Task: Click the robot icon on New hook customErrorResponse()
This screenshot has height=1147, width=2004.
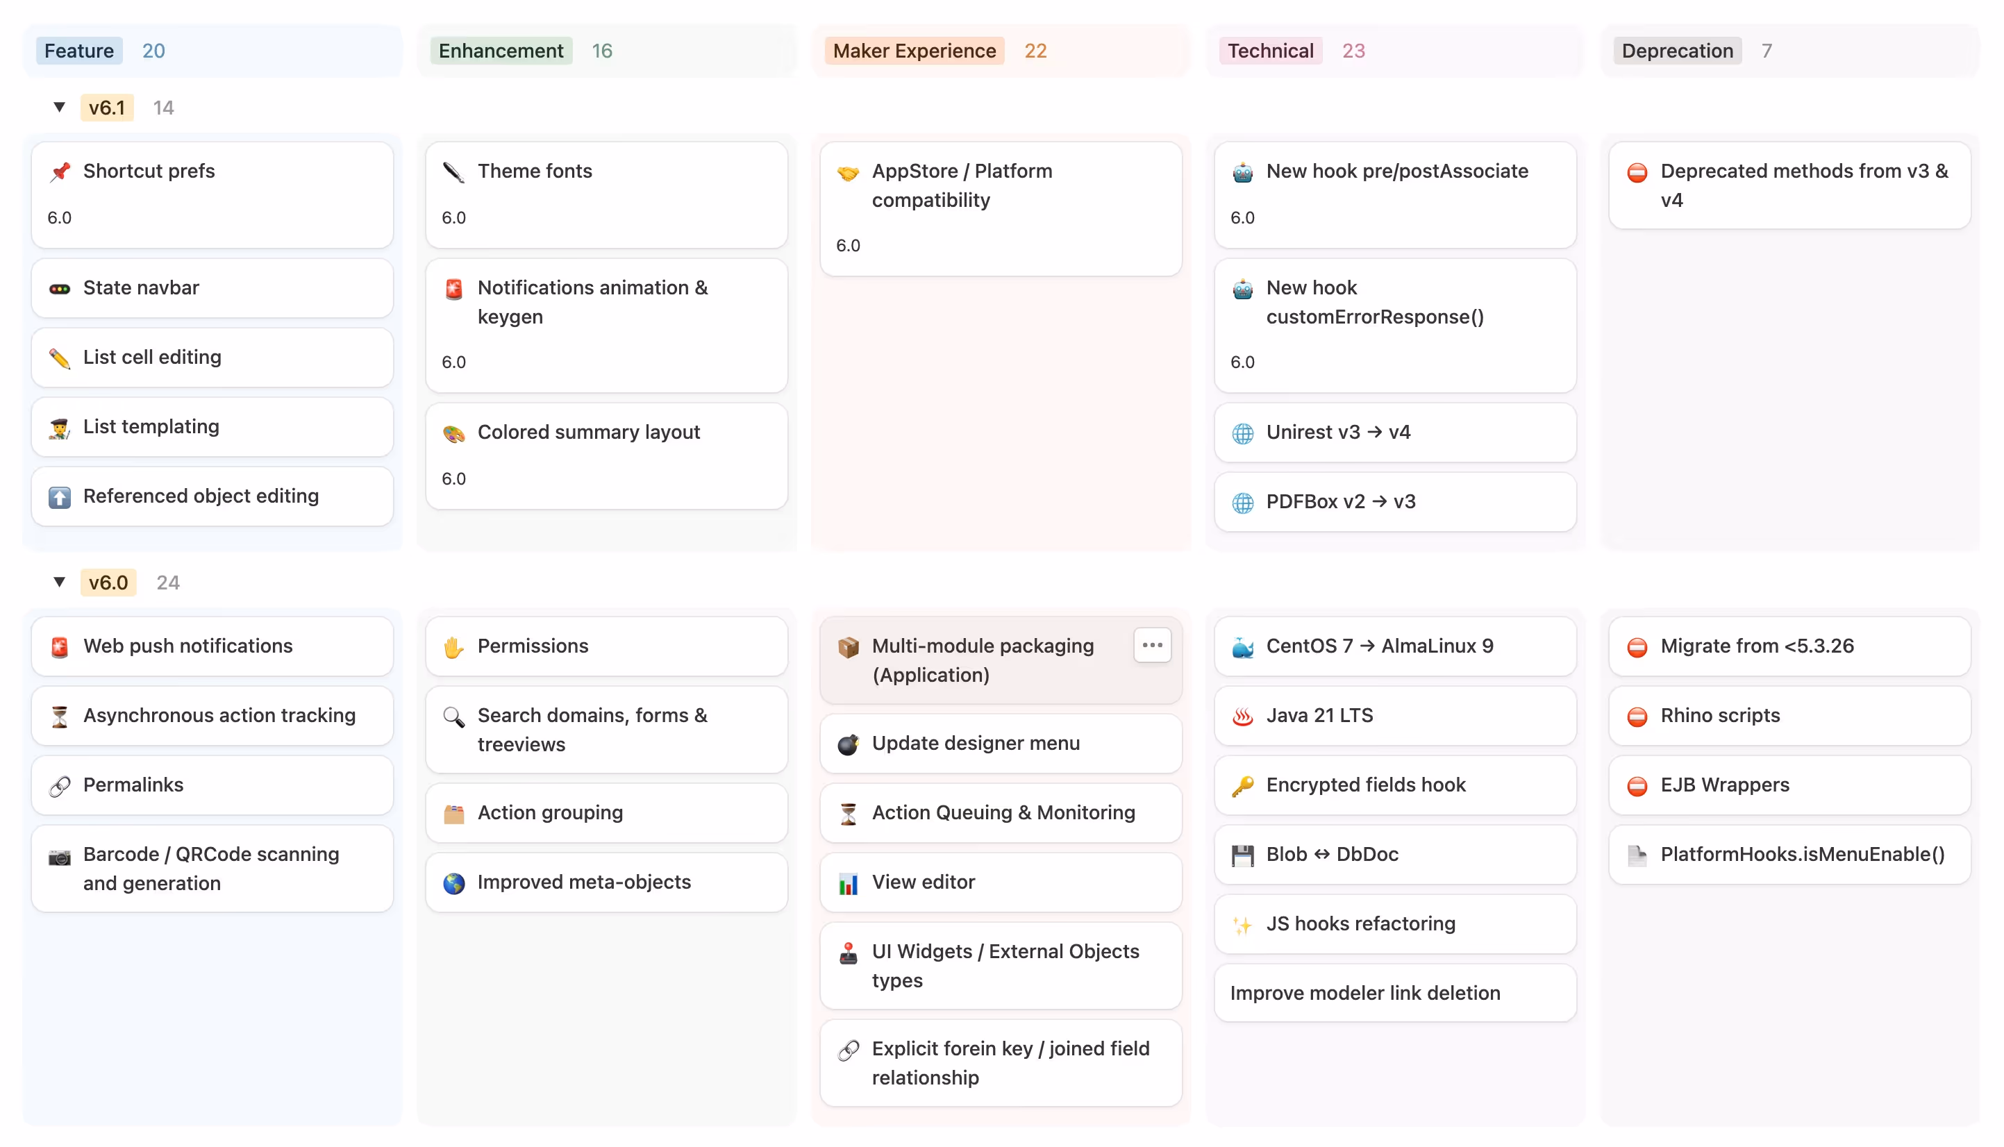Action: (x=1243, y=289)
